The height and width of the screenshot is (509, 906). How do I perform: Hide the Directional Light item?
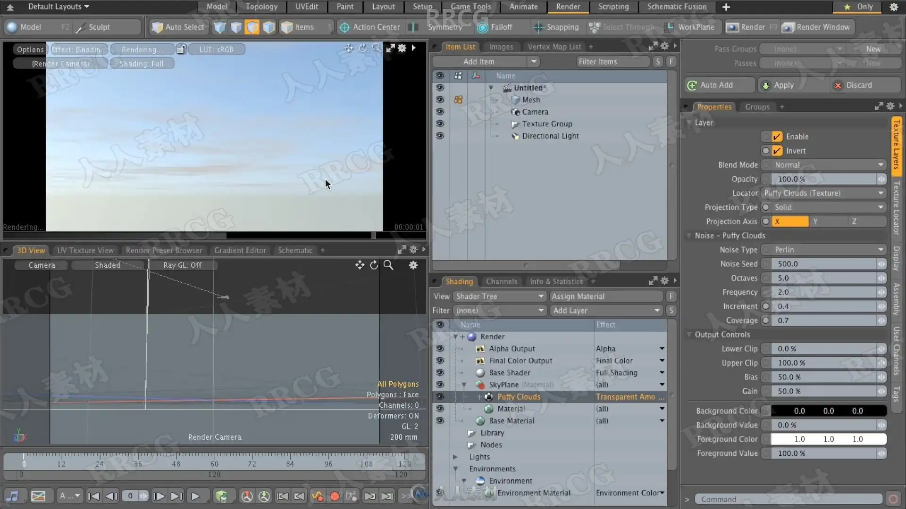(x=440, y=136)
